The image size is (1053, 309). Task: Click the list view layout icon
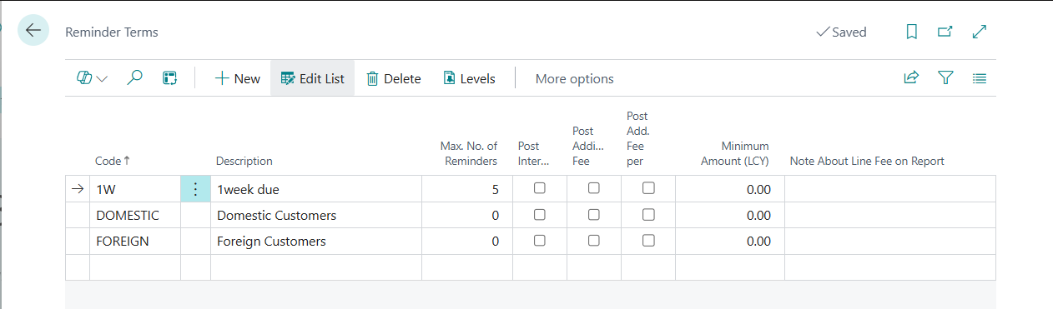point(980,78)
